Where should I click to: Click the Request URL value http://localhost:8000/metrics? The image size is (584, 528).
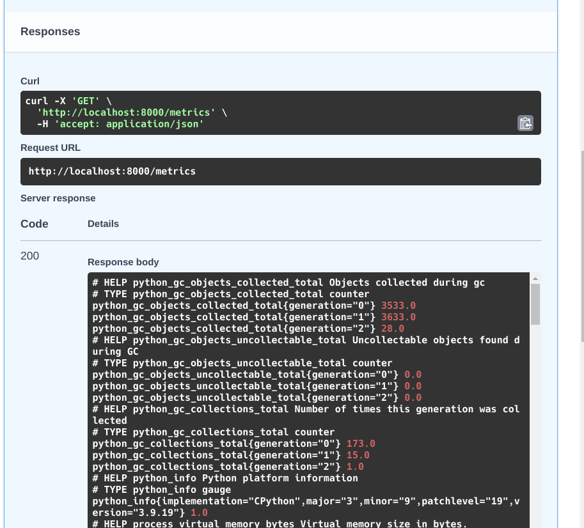pos(112,171)
